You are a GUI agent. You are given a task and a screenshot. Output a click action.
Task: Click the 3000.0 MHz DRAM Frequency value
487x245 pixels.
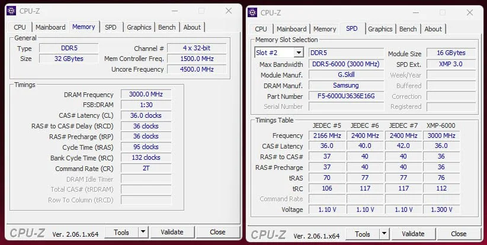(x=146, y=94)
